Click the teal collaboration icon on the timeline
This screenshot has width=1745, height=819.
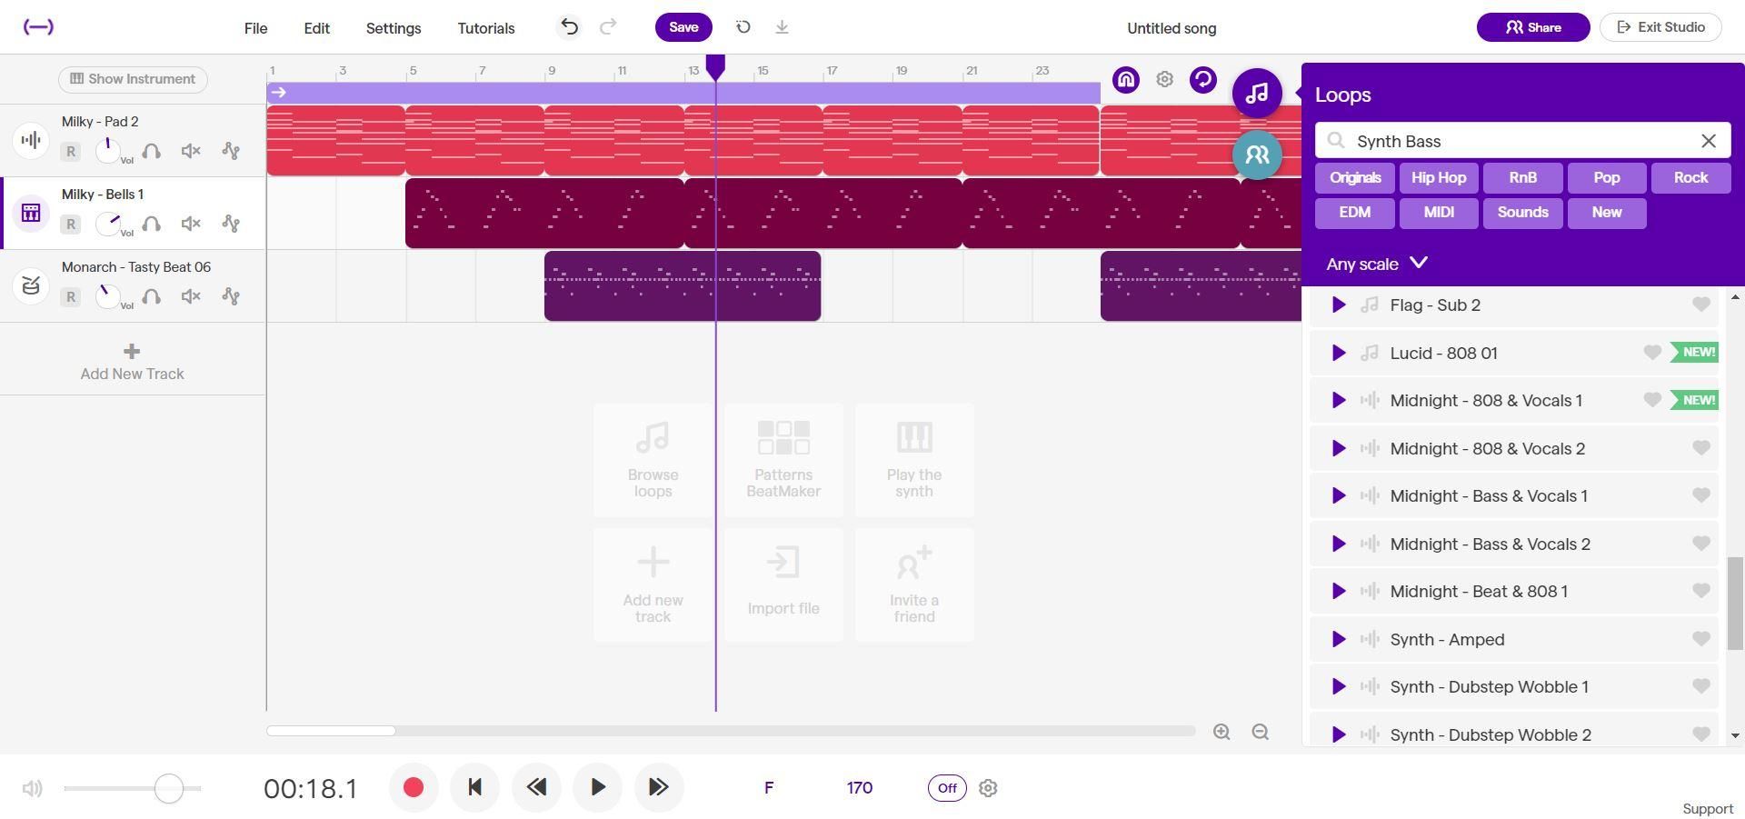click(x=1257, y=155)
